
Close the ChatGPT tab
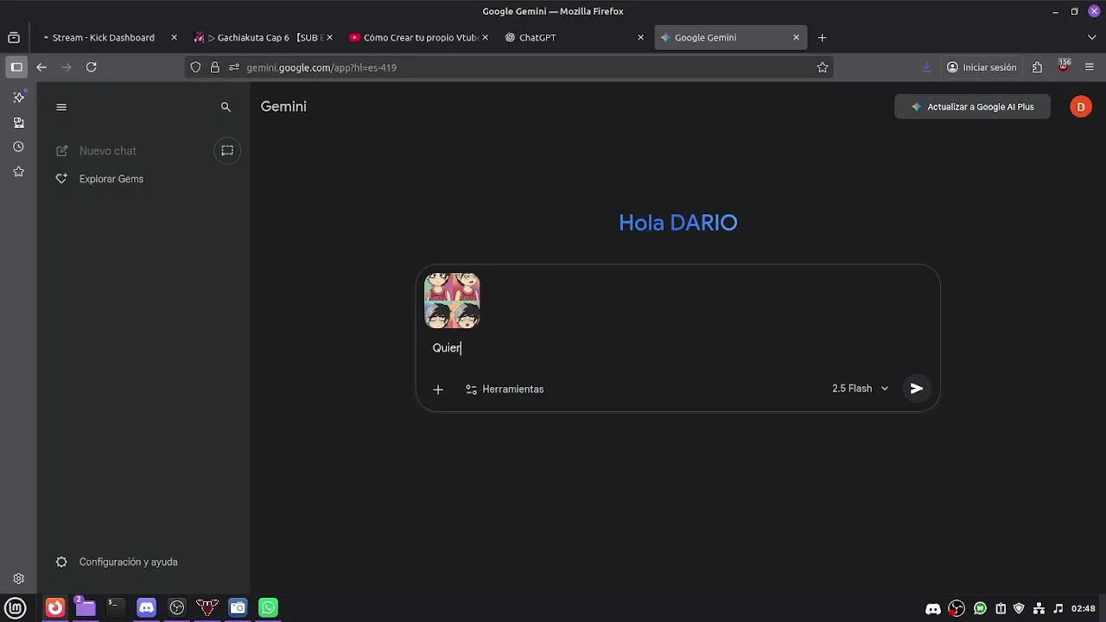point(640,38)
